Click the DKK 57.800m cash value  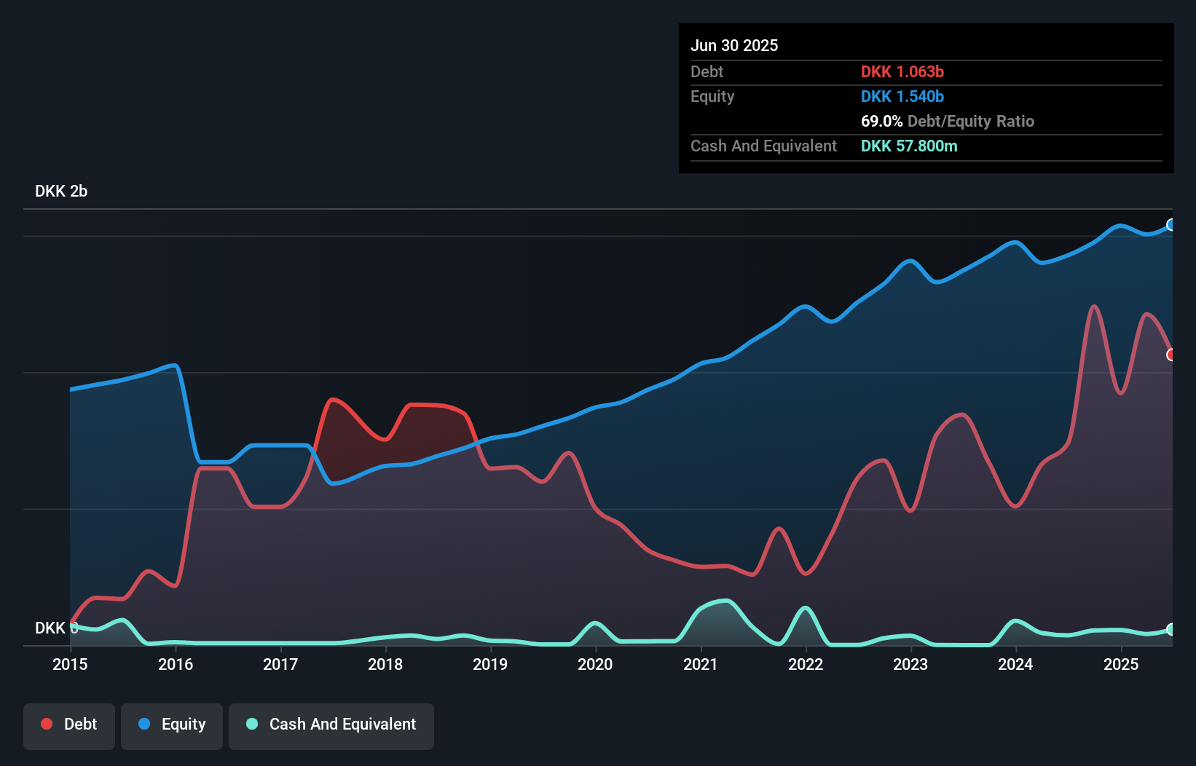909,146
